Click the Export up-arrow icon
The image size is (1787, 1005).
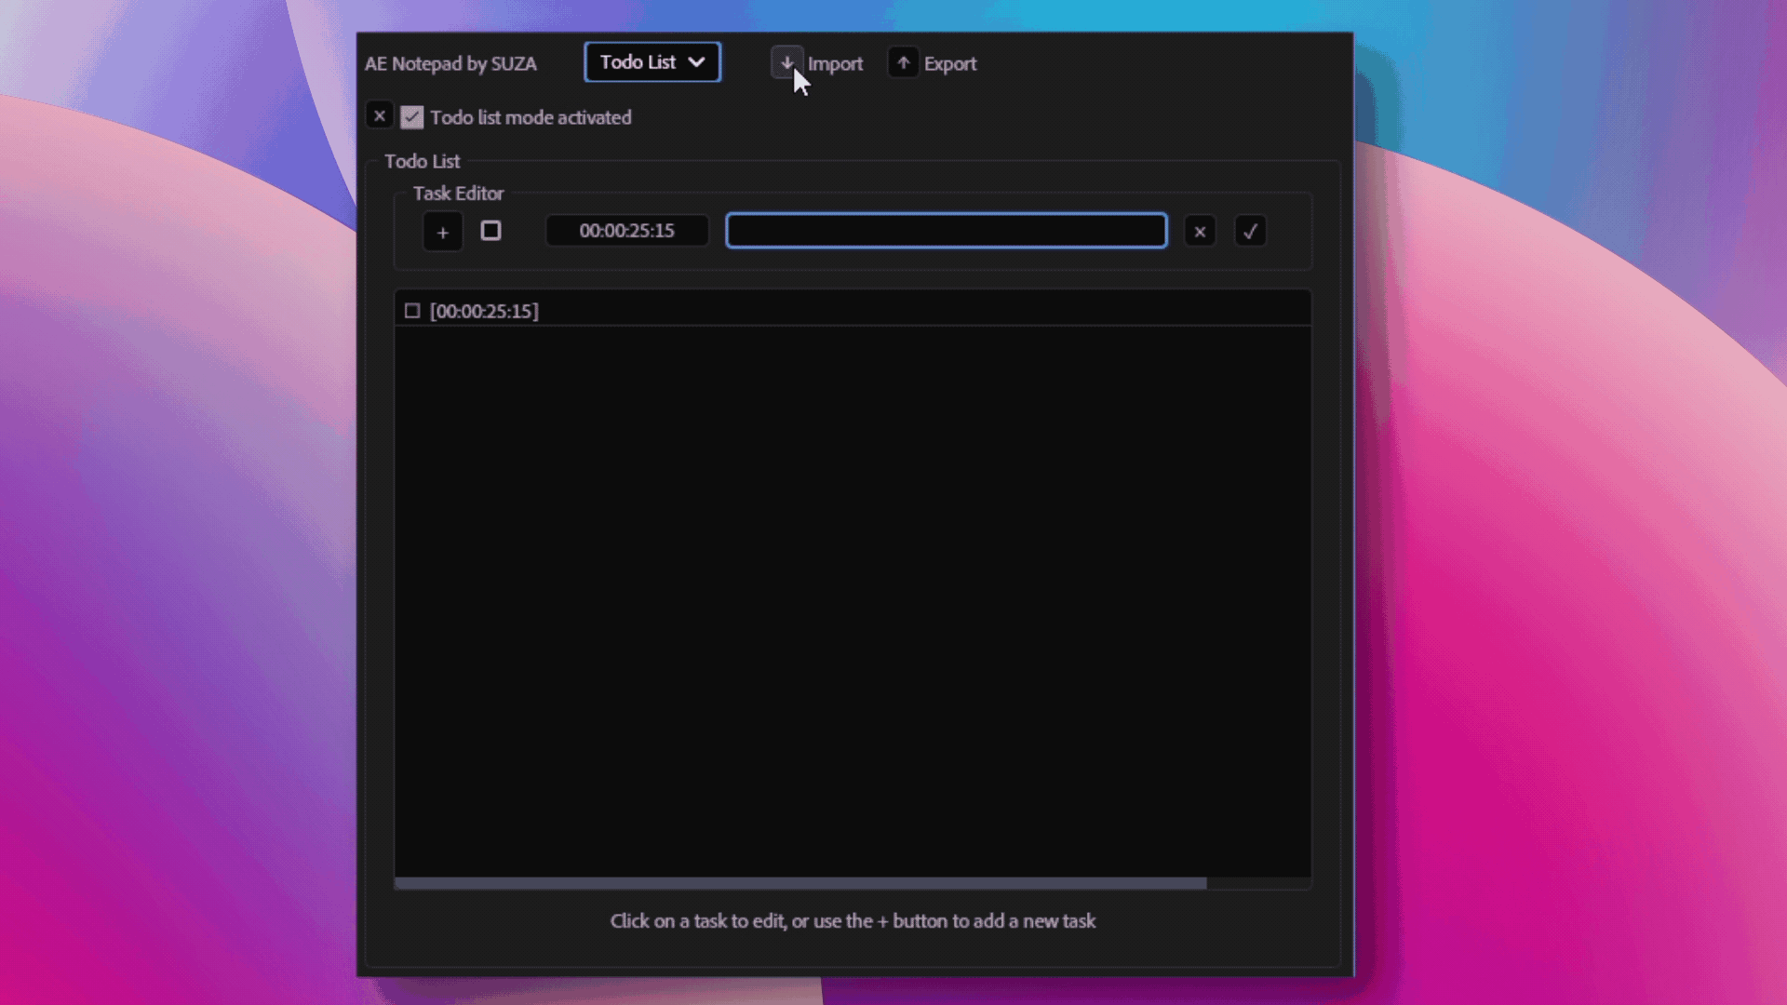point(903,62)
